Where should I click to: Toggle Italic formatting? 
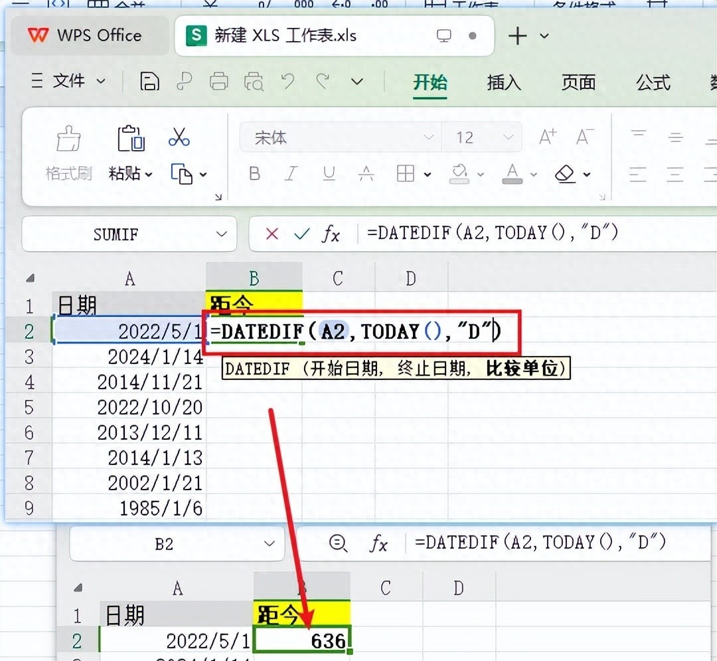coord(291,174)
